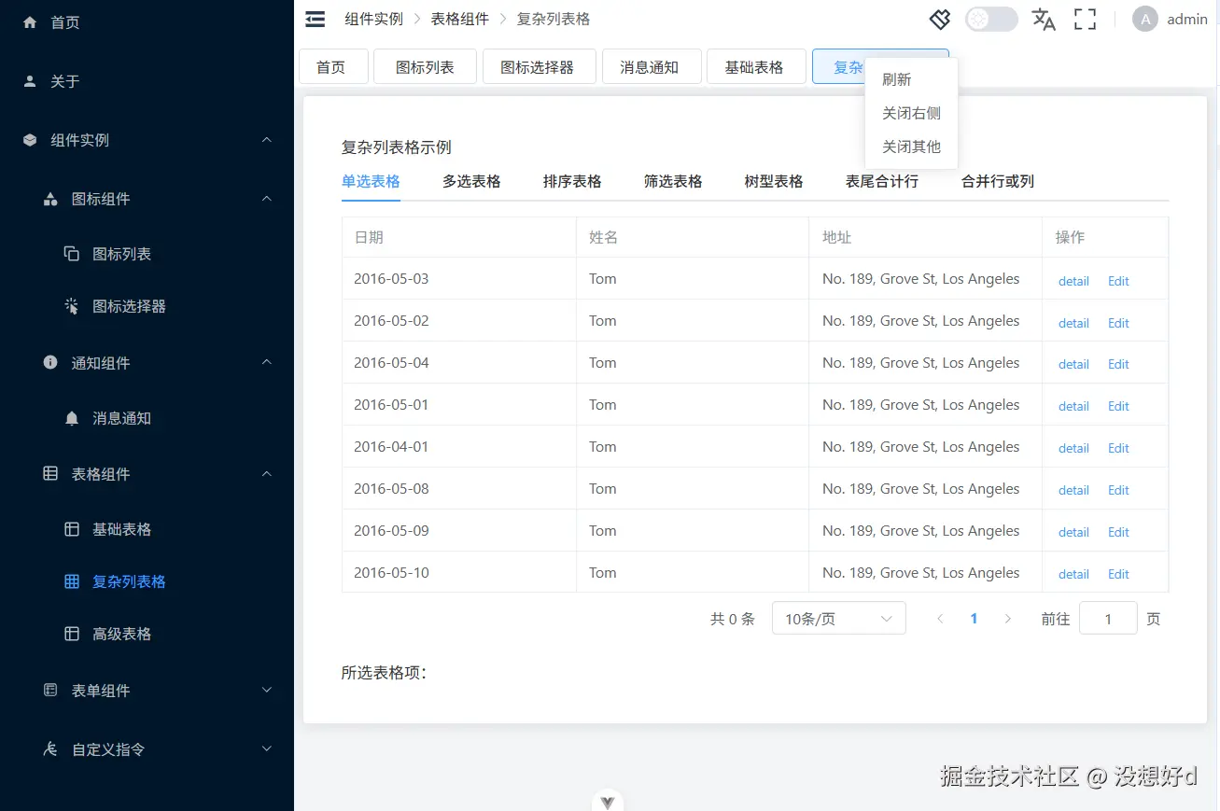This screenshot has width=1220, height=811.
Task: Switch to the 基础表格 tag tab
Action: click(754, 67)
